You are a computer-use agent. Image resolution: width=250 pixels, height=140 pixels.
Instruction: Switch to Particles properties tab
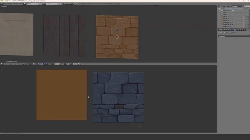[243, 30]
